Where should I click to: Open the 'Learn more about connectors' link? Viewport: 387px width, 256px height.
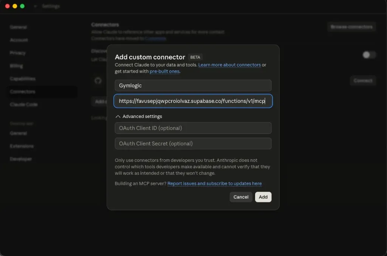pyautogui.click(x=229, y=65)
